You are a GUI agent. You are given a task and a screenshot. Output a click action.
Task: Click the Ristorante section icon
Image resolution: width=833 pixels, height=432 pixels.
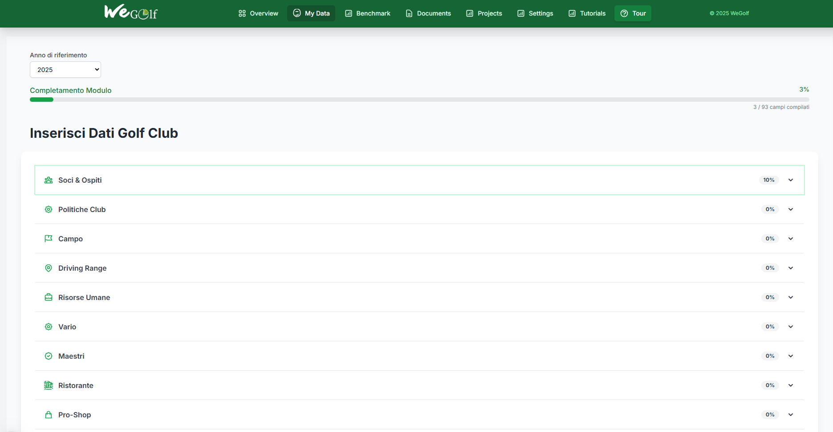49,385
